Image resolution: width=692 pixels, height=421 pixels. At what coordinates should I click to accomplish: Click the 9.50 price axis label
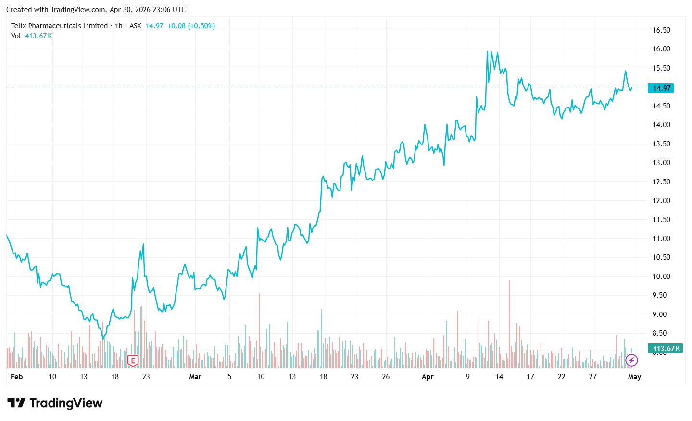660,295
